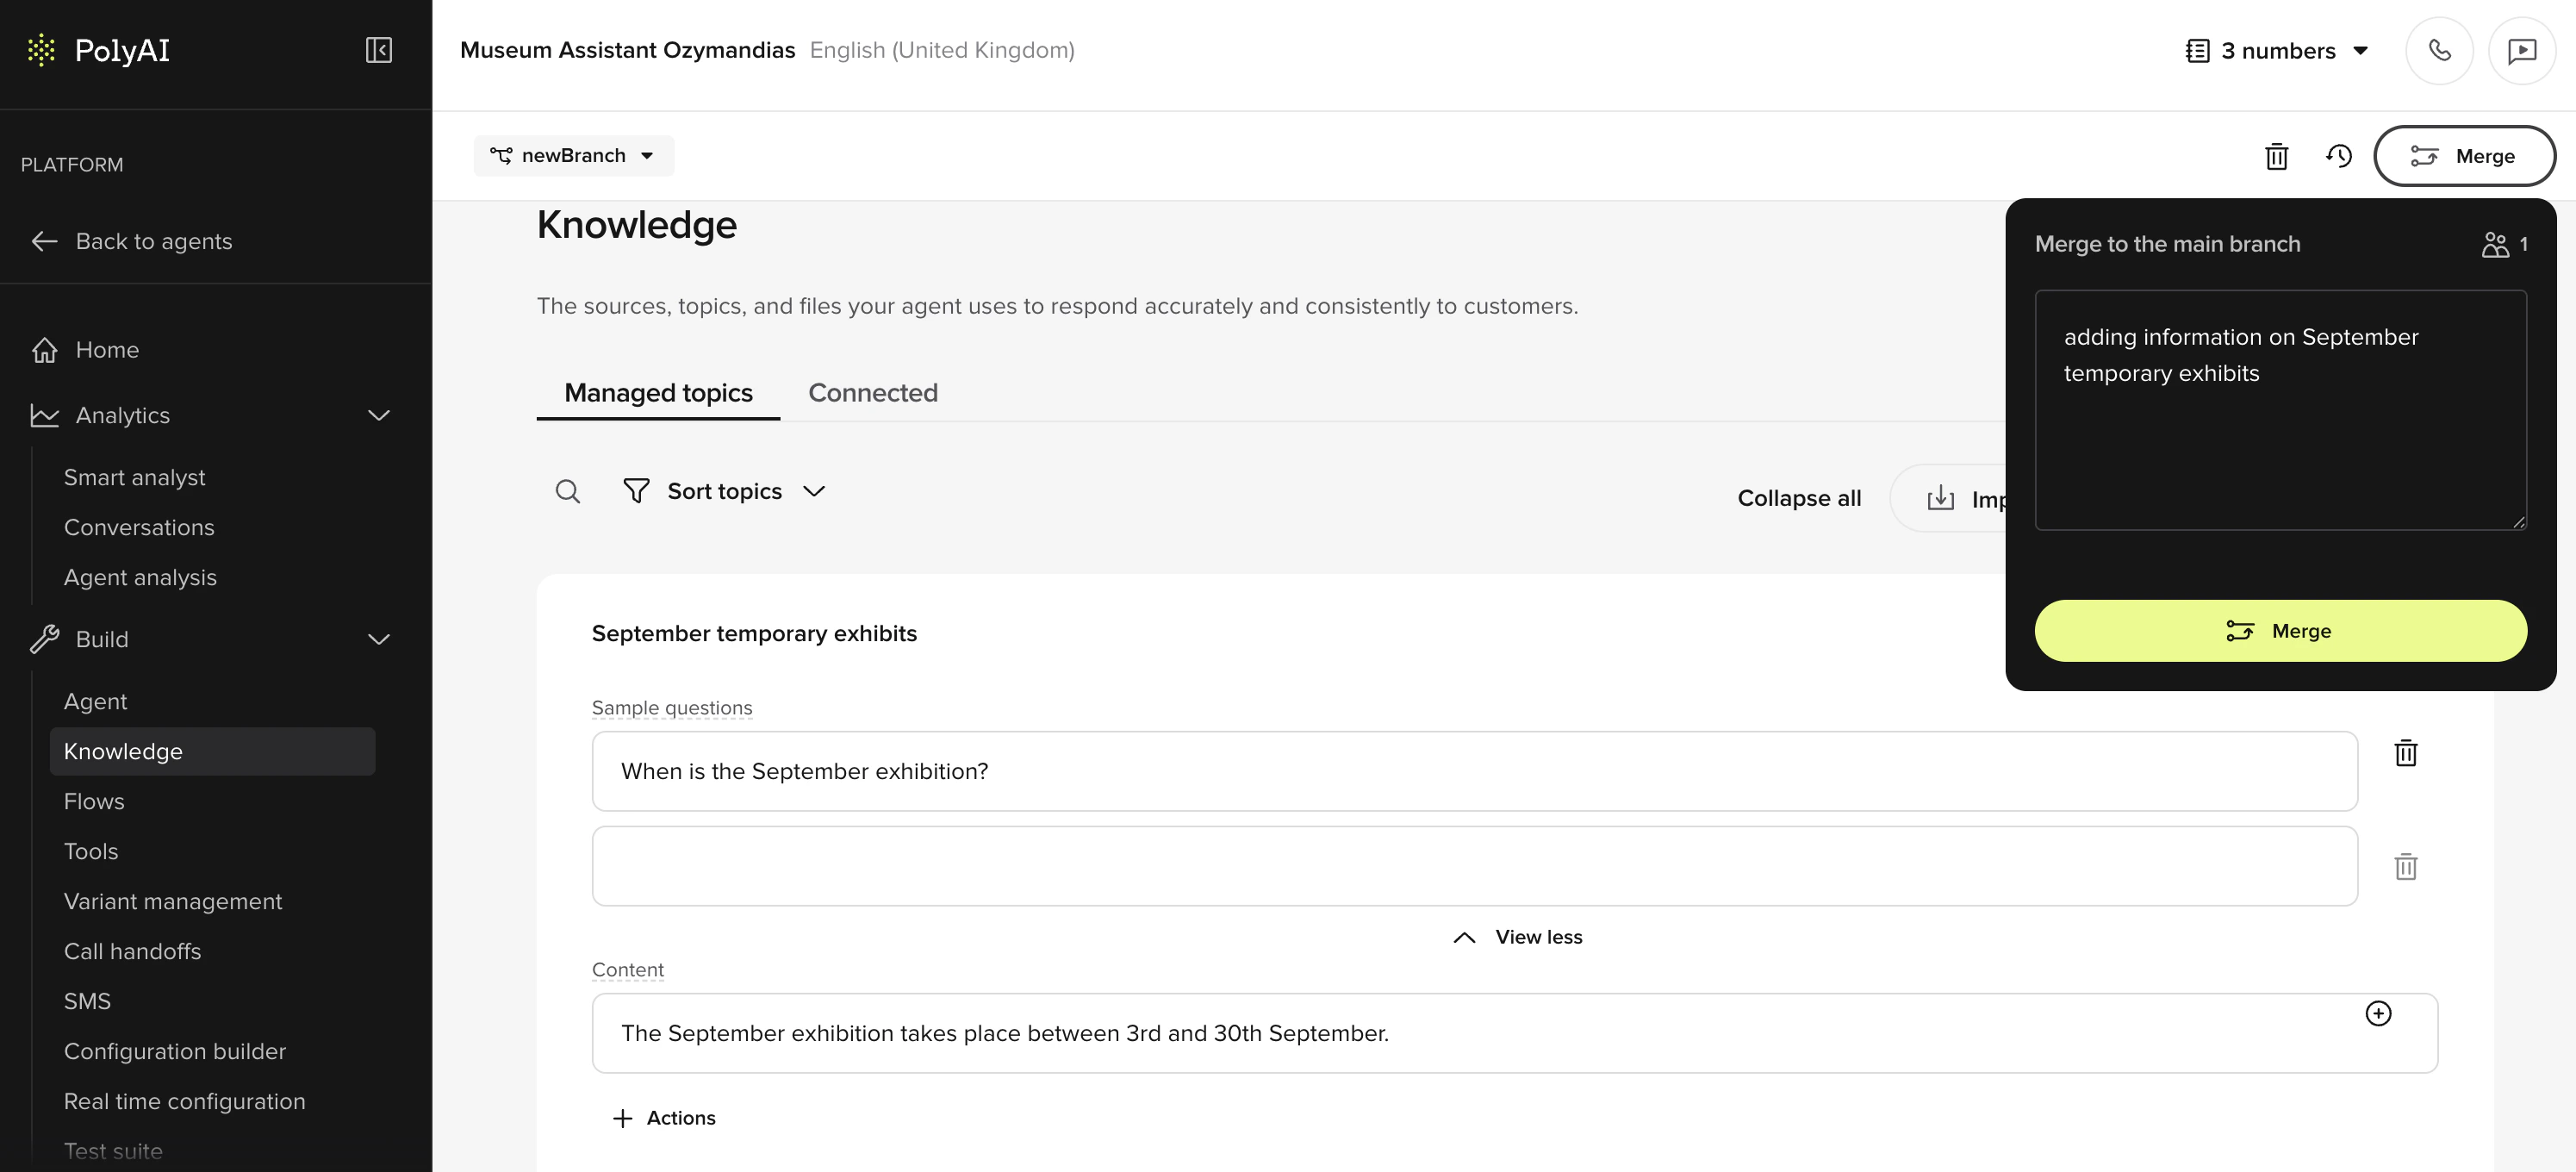Viewport: 2576px width, 1172px height.
Task: Open the newBranch branch dropdown
Action: pyautogui.click(x=573, y=156)
